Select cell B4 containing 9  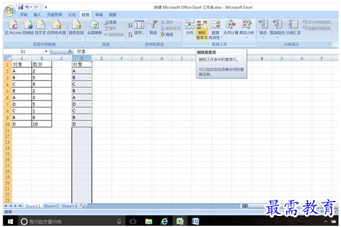[x=41, y=84]
